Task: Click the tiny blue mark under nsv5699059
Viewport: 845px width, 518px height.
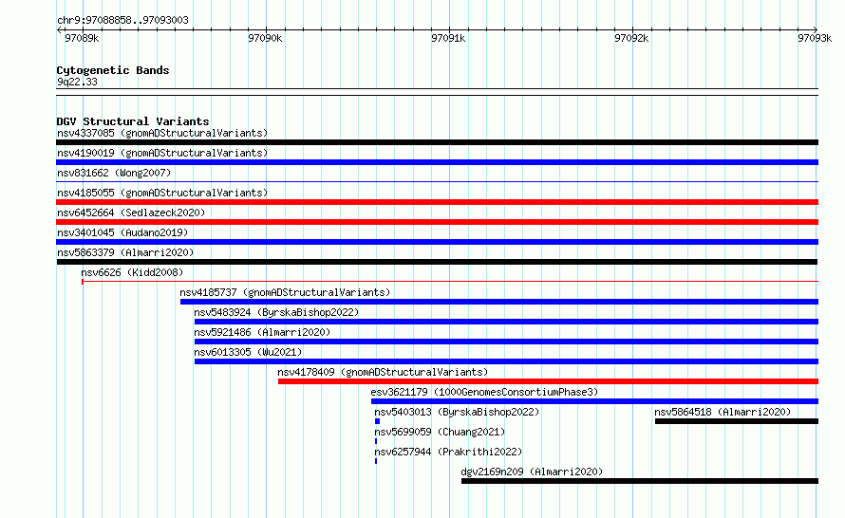Action: 376,441
